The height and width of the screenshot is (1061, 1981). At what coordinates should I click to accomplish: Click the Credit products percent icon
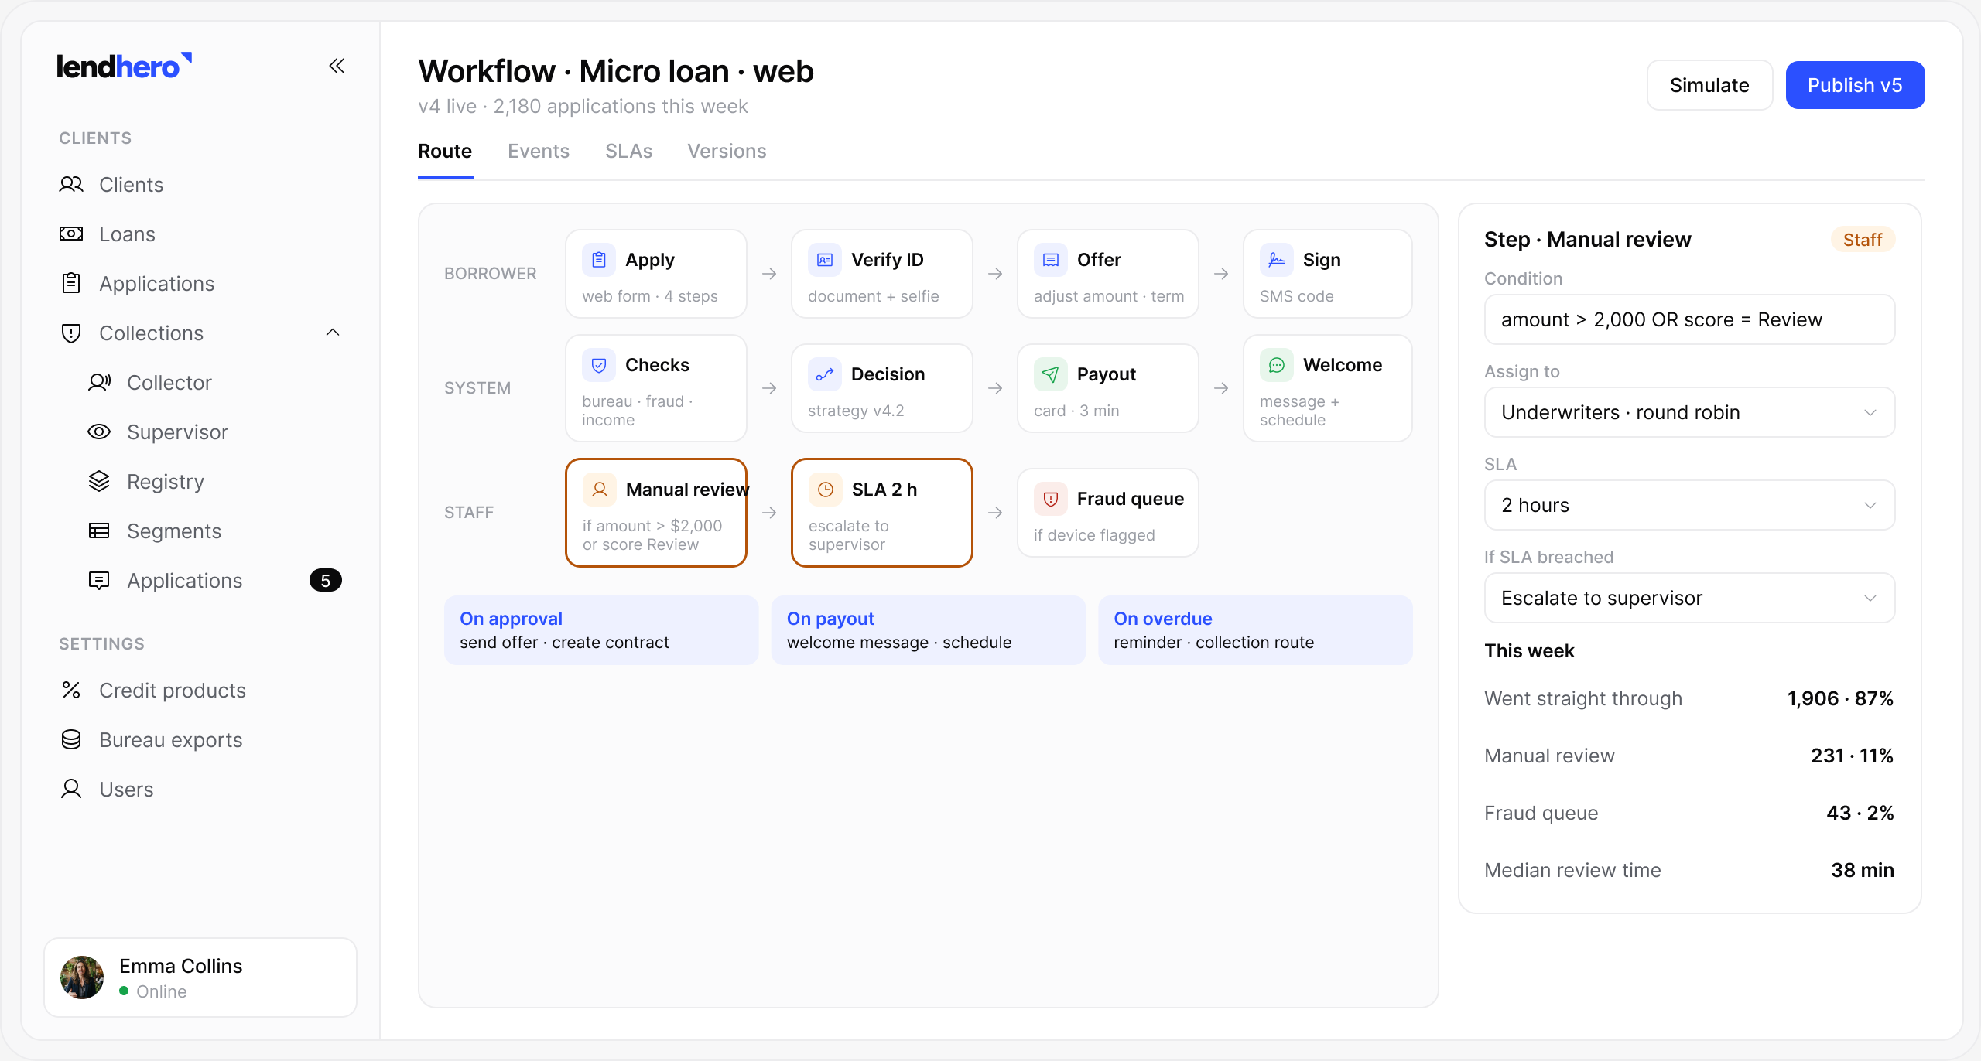point(71,691)
